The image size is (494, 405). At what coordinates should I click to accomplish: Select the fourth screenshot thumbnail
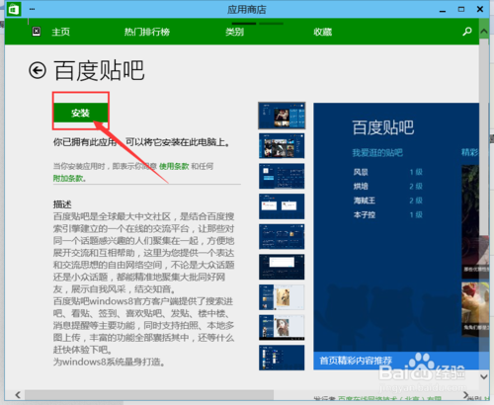tap(282, 206)
